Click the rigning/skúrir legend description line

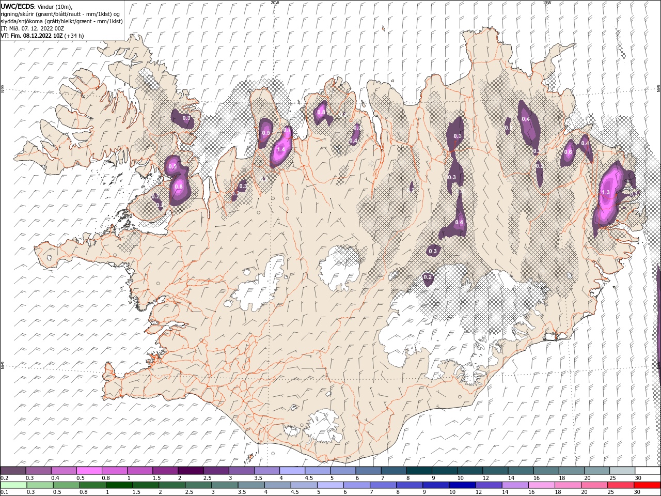[x=60, y=14]
